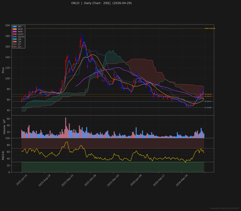The width and height of the screenshot is (241, 211).
Task: Click the 200 tick on Price axis
Action: 7,26
